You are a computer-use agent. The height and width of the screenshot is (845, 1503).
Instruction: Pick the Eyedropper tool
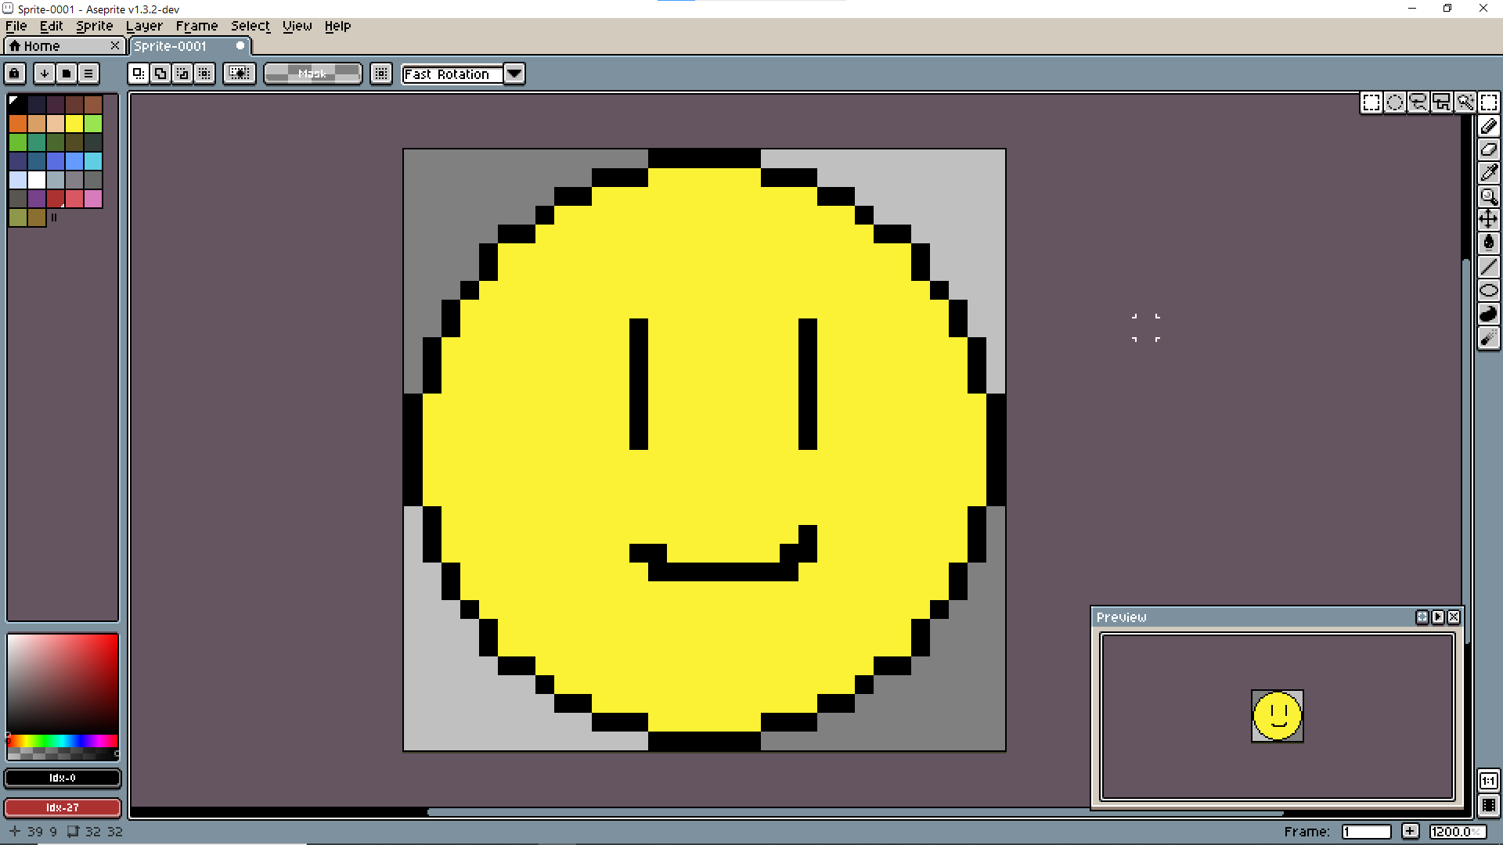[x=1488, y=173]
